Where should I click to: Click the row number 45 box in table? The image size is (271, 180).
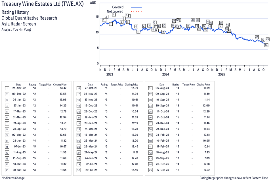[x=150, y=170]
